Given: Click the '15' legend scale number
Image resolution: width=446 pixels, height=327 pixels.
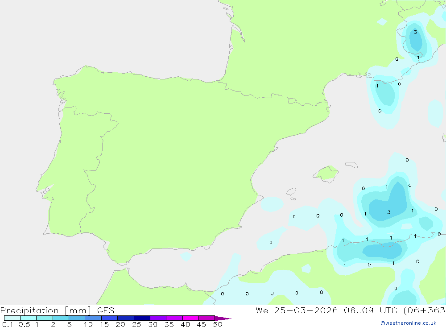Looking at the screenshot, I should click(x=104, y=324).
